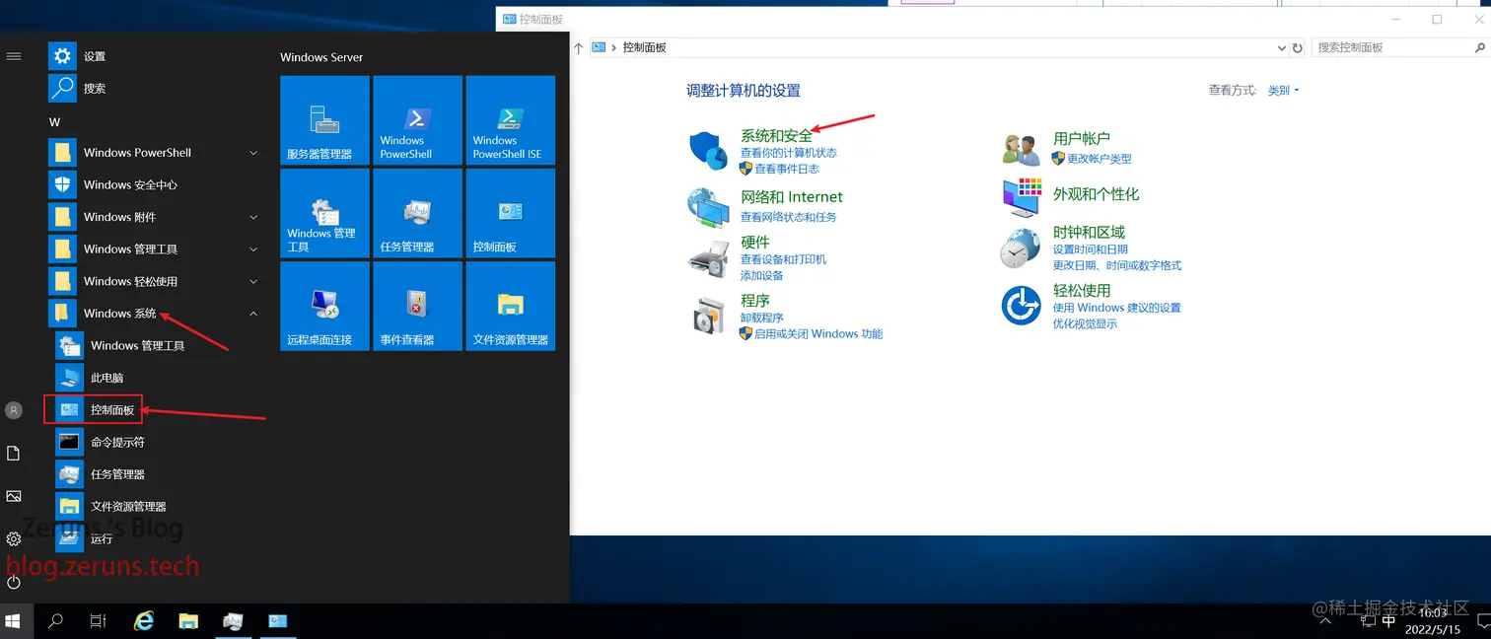Click the Windows Start button on taskbar

click(14, 621)
